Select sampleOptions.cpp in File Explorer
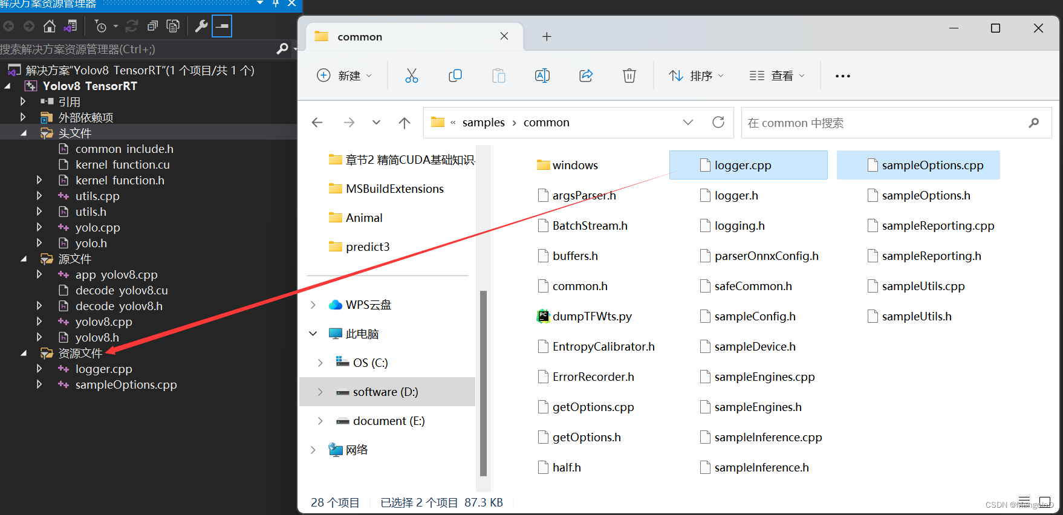The image size is (1063, 515). (918, 165)
